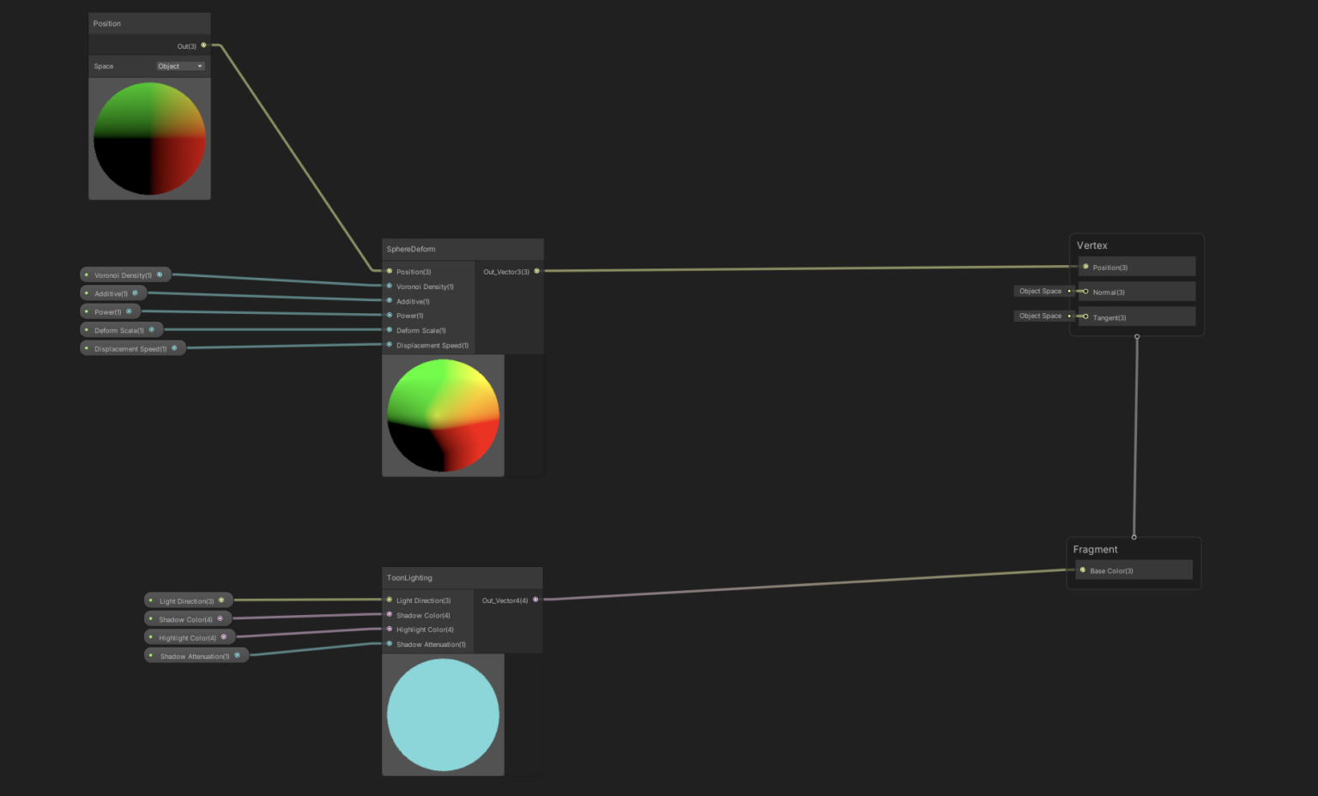Click the Object Space selector next to Tangent

tap(1041, 316)
